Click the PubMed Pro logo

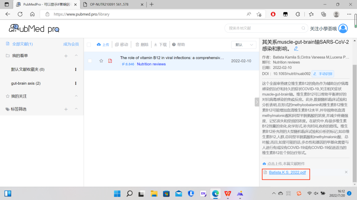click(34, 28)
